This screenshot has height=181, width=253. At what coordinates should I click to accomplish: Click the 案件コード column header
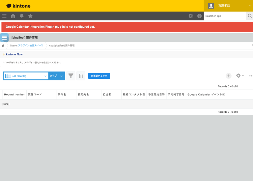[x=35, y=95]
